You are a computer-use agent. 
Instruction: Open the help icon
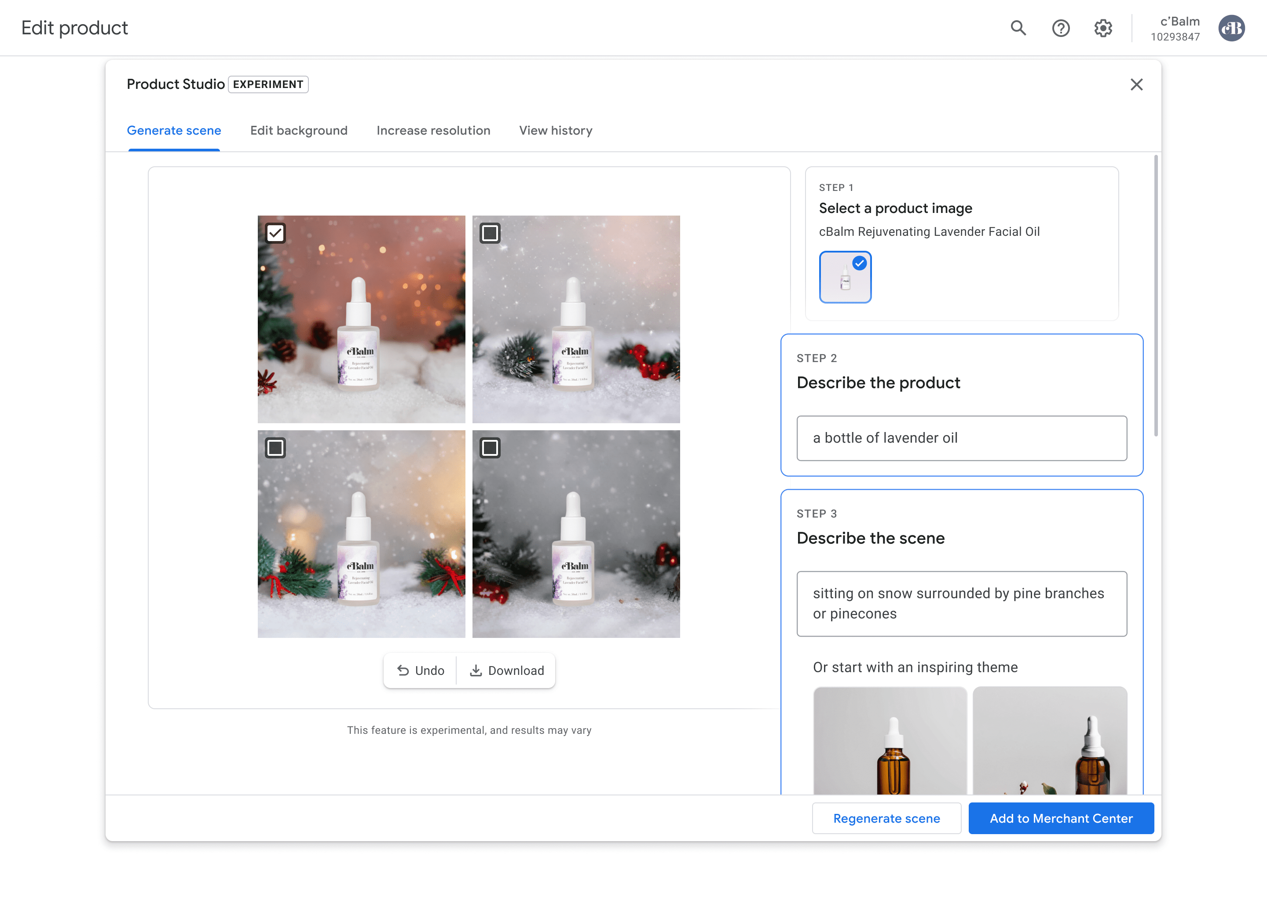click(x=1060, y=28)
